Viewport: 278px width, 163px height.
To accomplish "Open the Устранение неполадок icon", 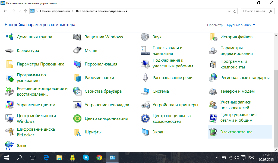I will pos(77,105).
